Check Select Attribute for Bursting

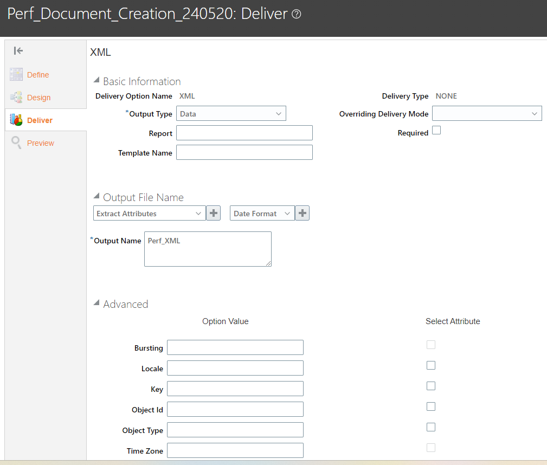431,345
